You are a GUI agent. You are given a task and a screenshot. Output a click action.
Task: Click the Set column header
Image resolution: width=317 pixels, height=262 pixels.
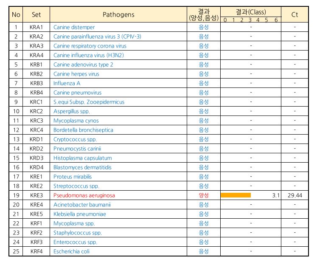36,15
